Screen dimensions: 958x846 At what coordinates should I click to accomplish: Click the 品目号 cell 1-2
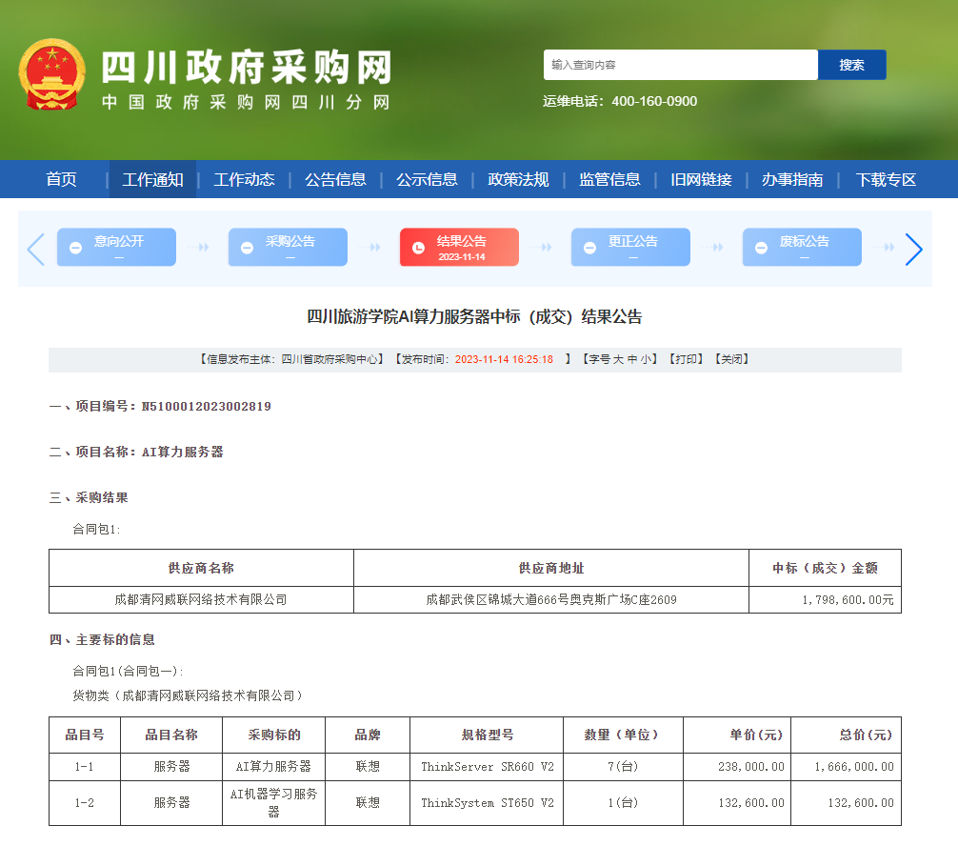(85, 803)
